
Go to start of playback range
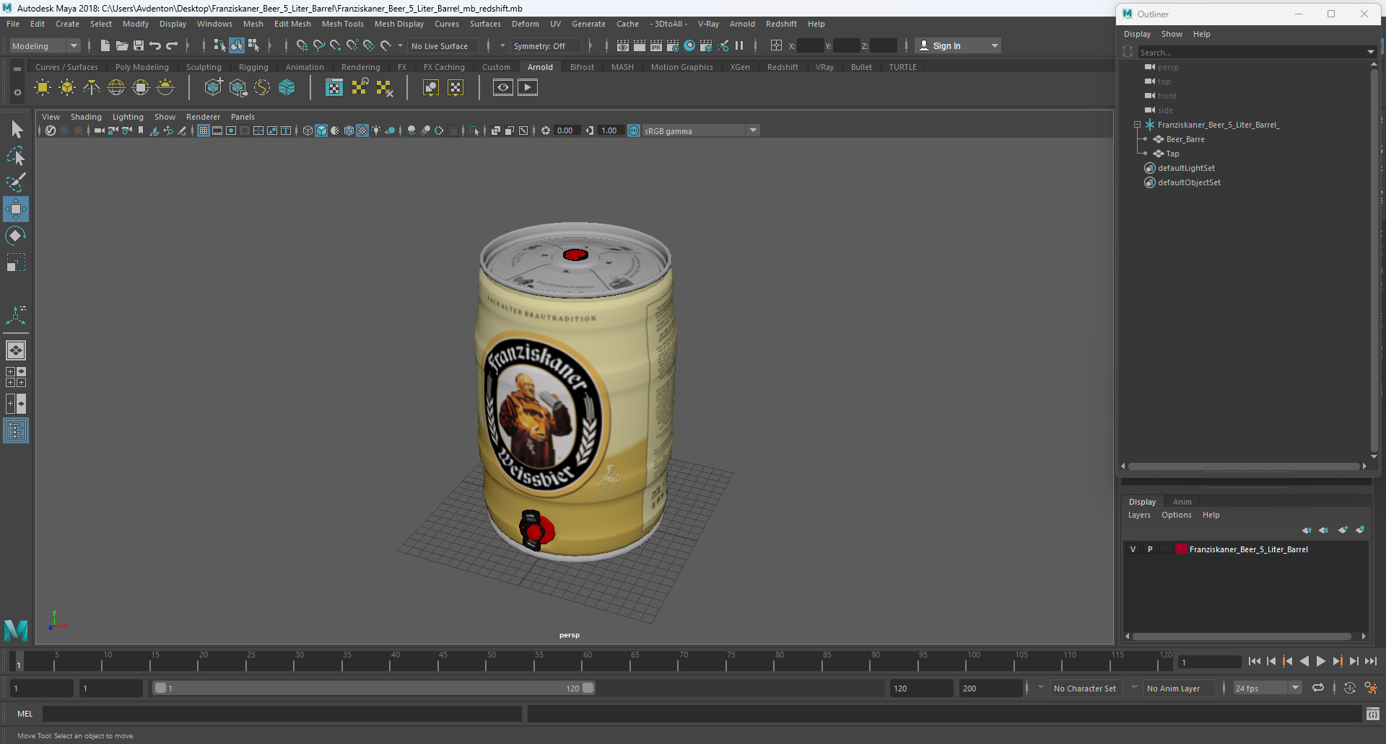[x=1254, y=661]
